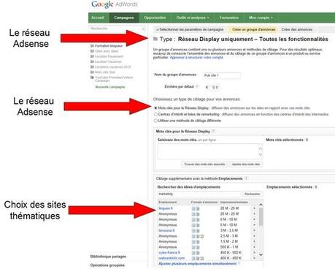The image size is (335, 269).
Task: Open the Apprenez à structurer votre compte link
Action: [196, 58]
